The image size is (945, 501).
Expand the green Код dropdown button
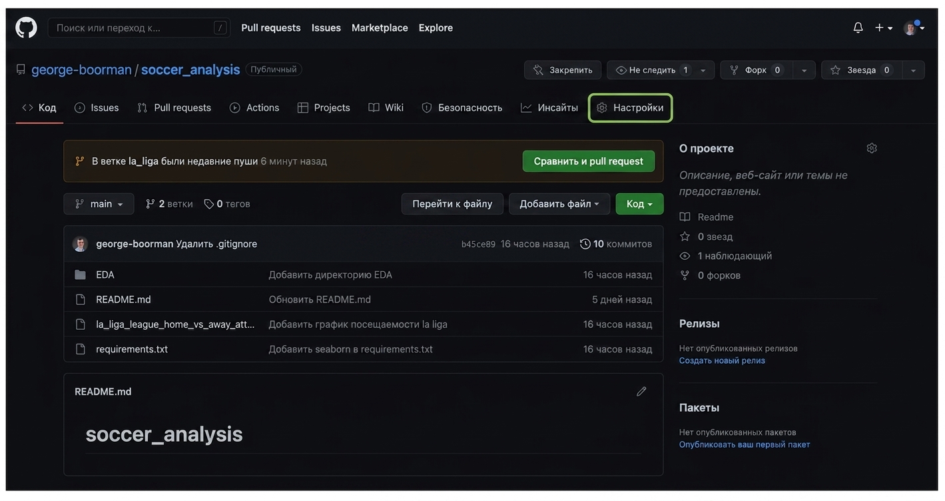pos(639,204)
